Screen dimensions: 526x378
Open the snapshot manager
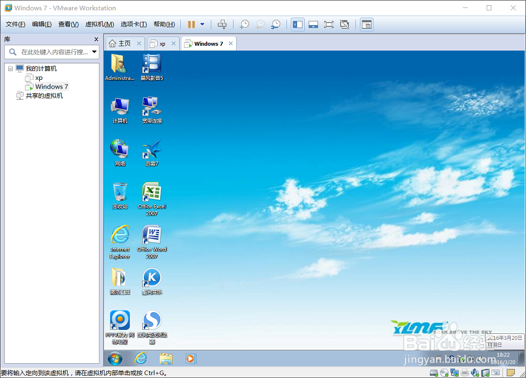click(x=276, y=25)
